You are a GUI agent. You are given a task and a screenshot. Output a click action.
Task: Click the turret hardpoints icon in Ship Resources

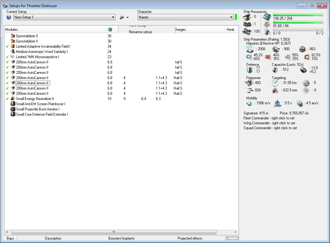(x=247, y=17)
